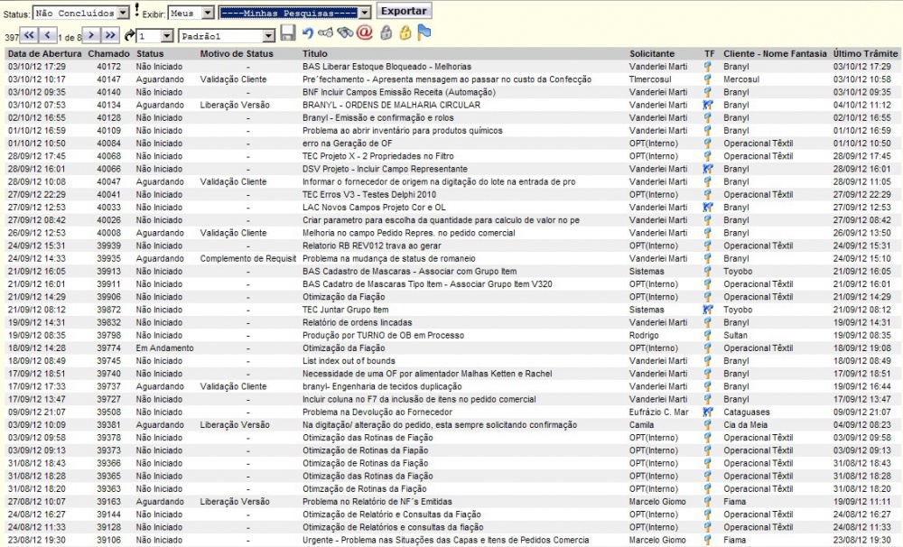
Task: Click the Exportar button
Action: click(404, 12)
